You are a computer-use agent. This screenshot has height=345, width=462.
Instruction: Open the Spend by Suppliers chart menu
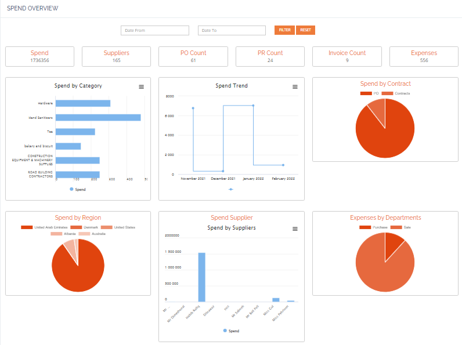click(295, 229)
